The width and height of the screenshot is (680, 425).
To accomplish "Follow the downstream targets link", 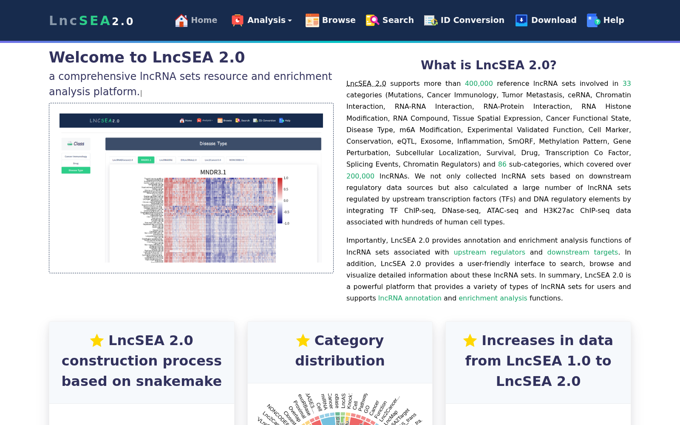I will [x=583, y=252].
